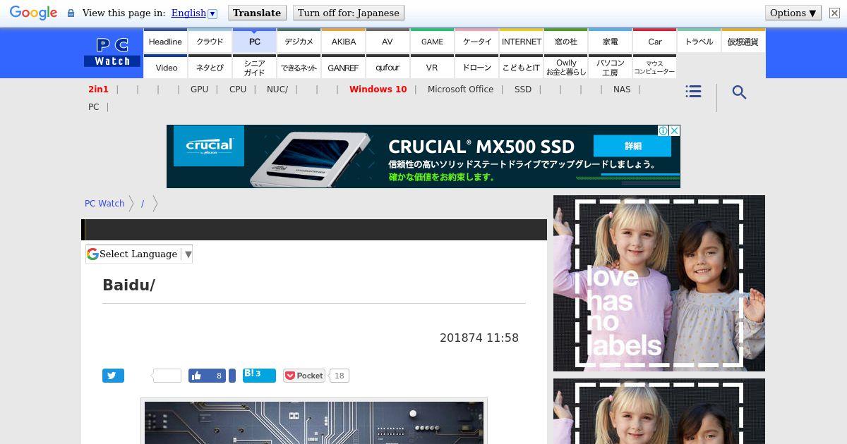Open the 窓の杜 tab
This screenshot has height=444, width=847.
566,41
